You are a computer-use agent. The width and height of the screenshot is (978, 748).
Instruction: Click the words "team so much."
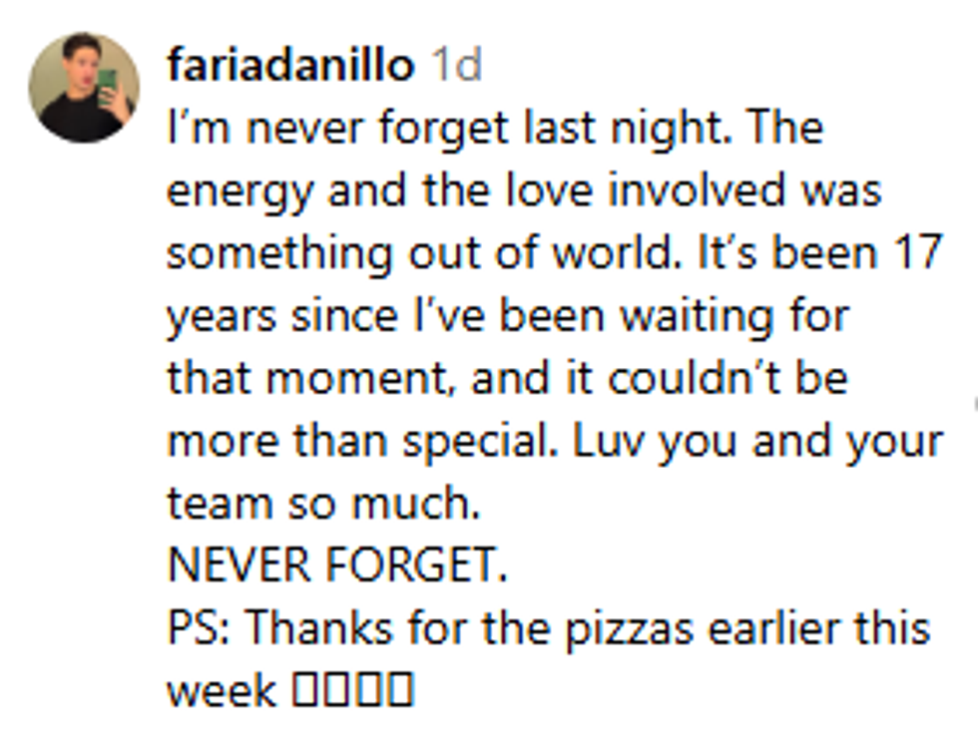click(x=323, y=504)
